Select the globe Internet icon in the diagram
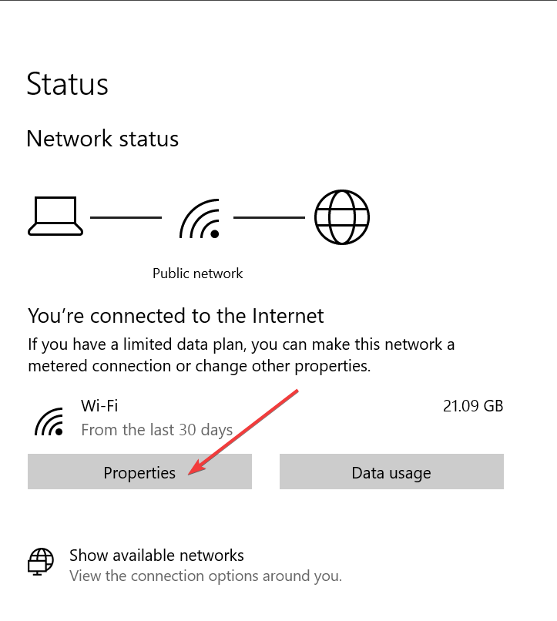The height and width of the screenshot is (621, 557). point(341,217)
